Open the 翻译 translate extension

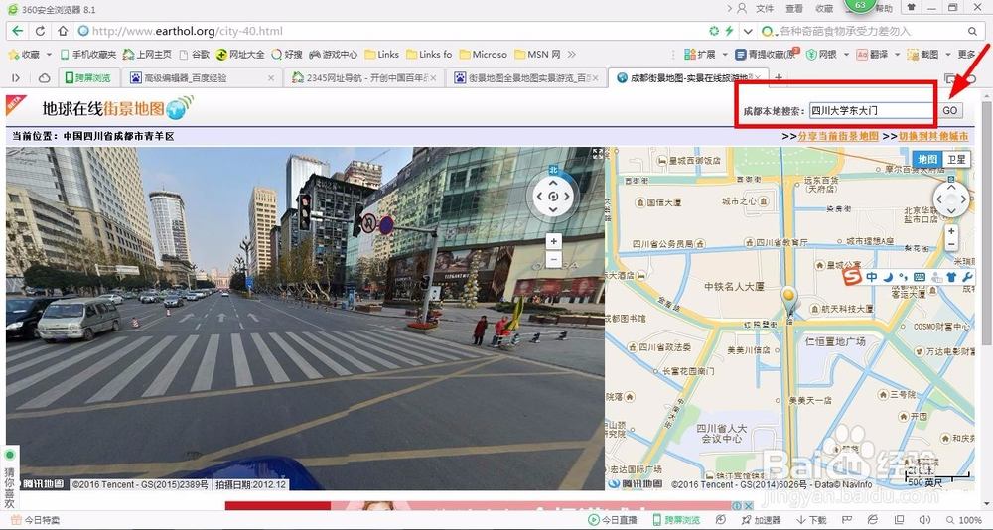pos(872,55)
